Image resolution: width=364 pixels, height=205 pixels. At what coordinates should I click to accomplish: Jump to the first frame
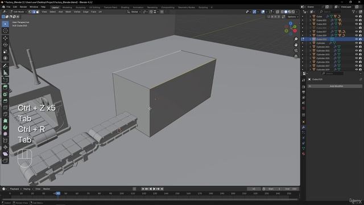click(x=143, y=189)
